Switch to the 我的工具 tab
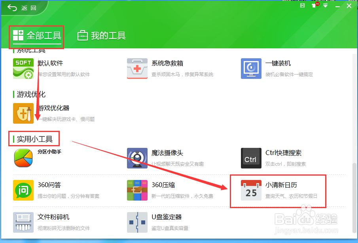This screenshot has height=243, width=358. pos(102,36)
